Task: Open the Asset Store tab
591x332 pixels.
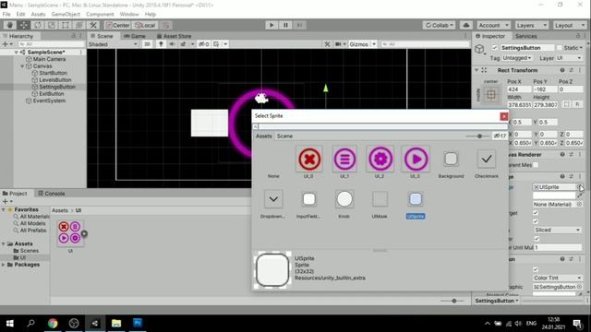Action: 175,36
